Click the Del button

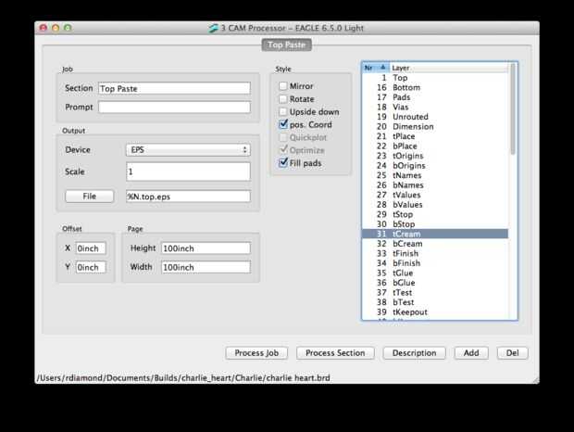(x=513, y=353)
